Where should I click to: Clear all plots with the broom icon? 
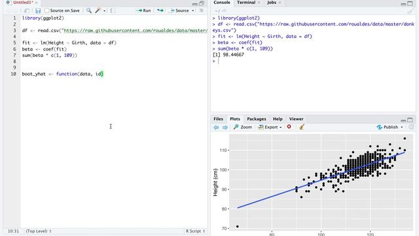click(x=302, y=127)
